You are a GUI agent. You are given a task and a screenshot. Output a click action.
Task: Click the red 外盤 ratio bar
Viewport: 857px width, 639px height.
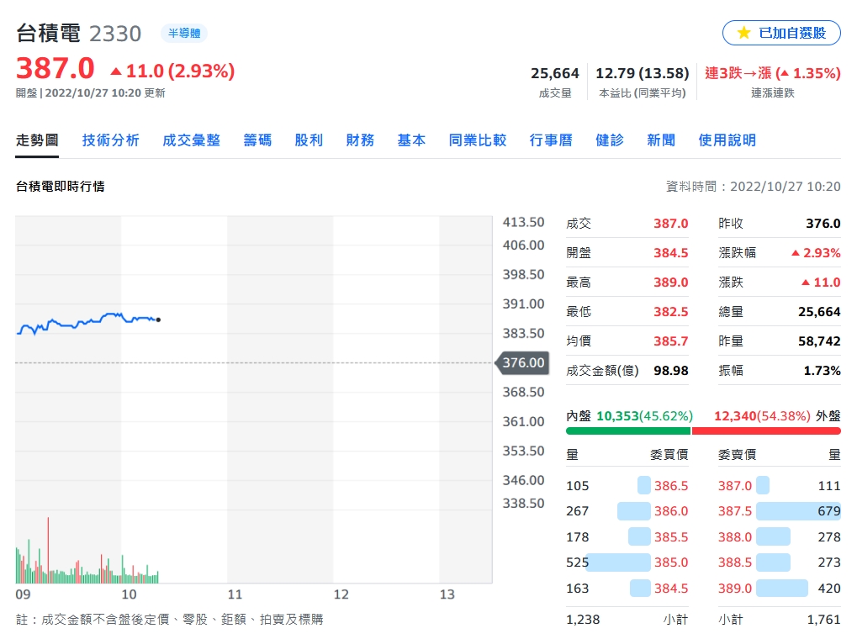pyautogui.click(x=766, y=431)
